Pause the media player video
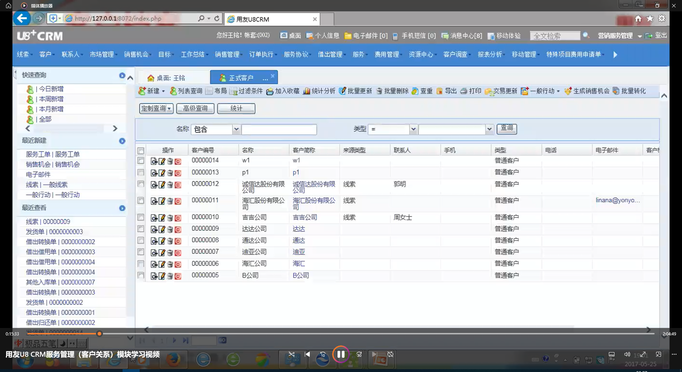The height and width of the screenshot is (372, 682). 341,354
